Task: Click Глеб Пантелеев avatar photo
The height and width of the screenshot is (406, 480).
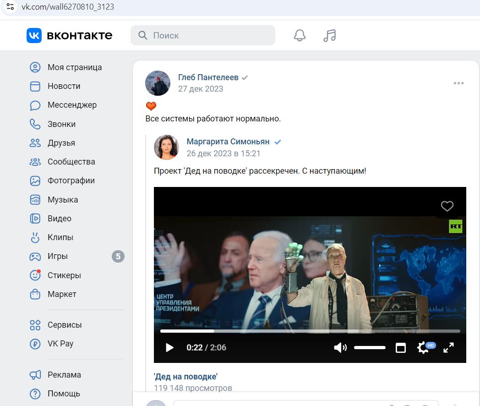Action: 158,83
